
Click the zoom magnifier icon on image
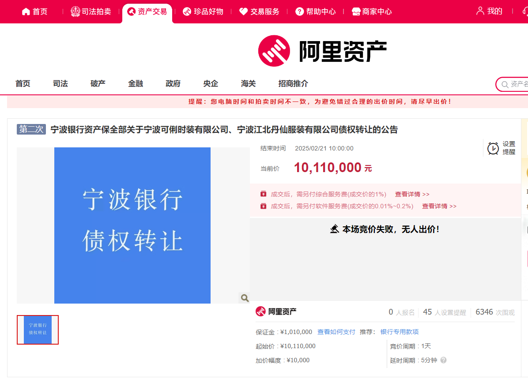coord(245,298)
